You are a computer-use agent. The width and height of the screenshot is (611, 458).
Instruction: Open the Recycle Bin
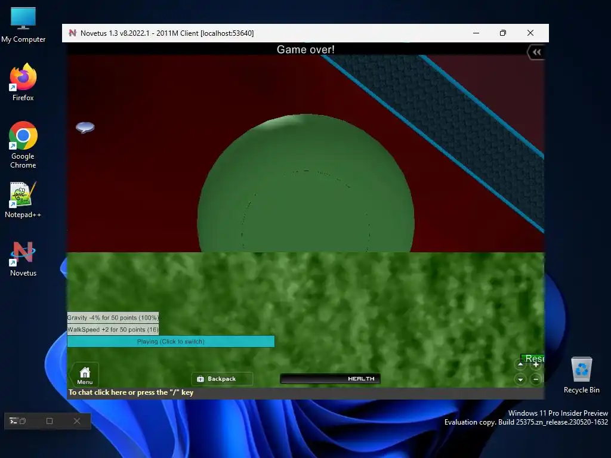[x=581, y=375]
